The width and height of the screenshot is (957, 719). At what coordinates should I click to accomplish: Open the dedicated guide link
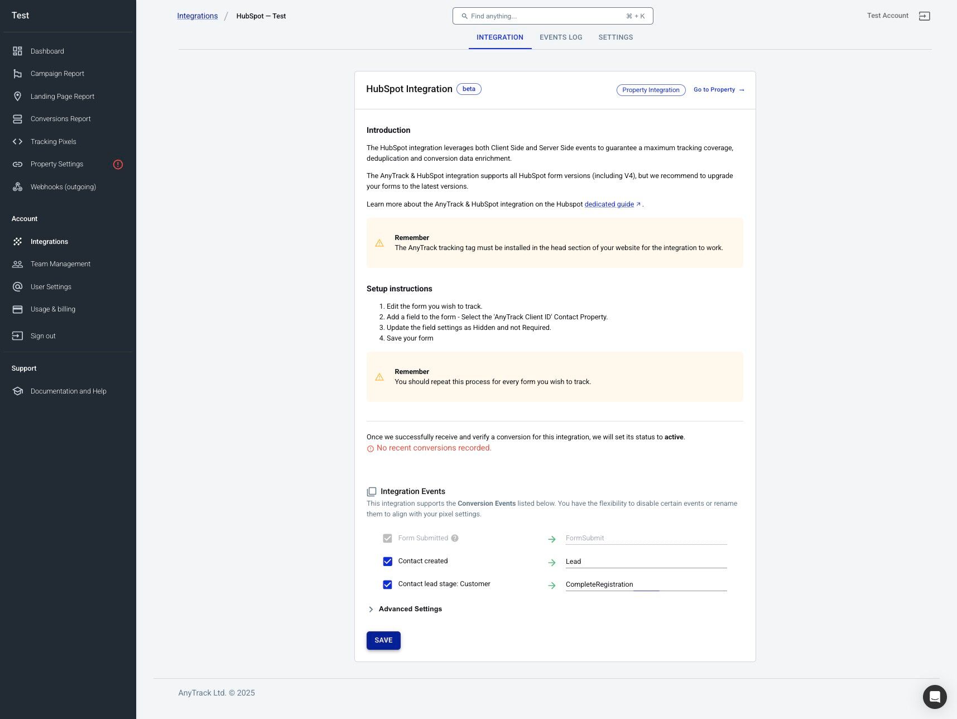coord(609,204)
